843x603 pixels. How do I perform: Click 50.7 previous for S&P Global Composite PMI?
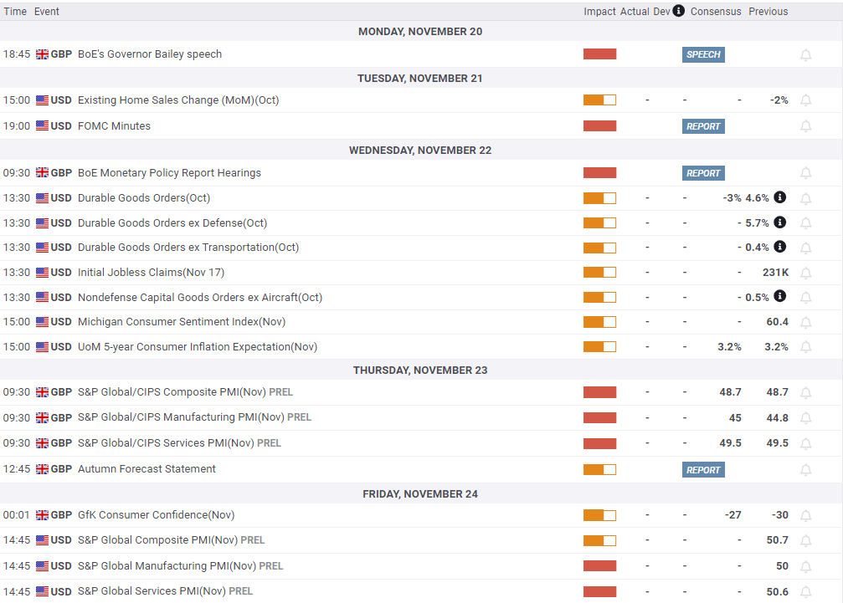(x=778, y=540)
